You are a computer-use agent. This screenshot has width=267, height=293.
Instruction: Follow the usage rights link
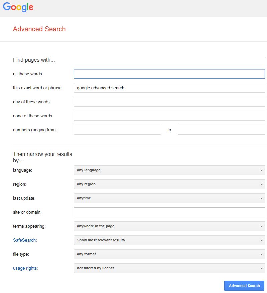(25, 268)
